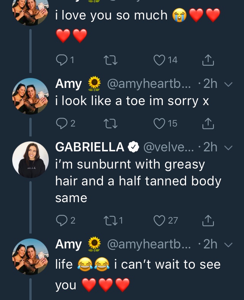
Task: Open the @velve handle link
Action: (166, 147)
